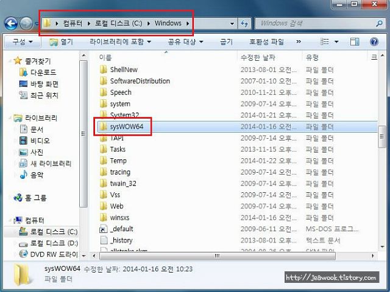
Task: Select the winsxs folder icon
Action: (x=104, y=218)
